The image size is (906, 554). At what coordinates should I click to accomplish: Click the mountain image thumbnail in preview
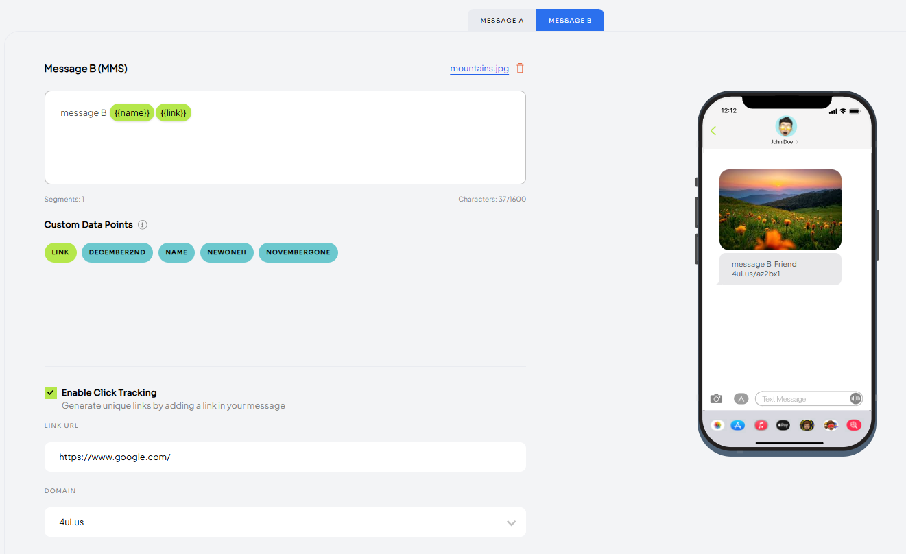point(780,210)
